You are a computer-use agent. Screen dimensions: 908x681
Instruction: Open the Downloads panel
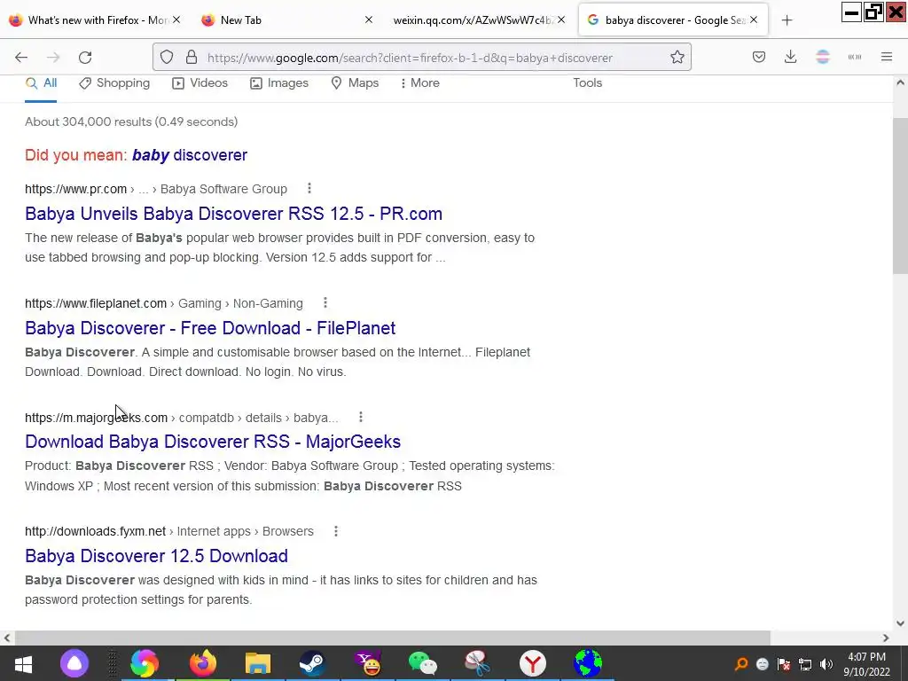pyautogui.click(x=790, y=58)
